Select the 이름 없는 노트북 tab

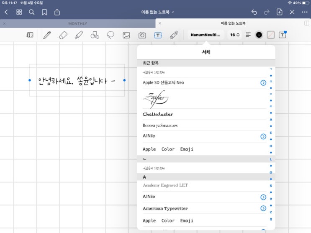(x=233, y=23)
